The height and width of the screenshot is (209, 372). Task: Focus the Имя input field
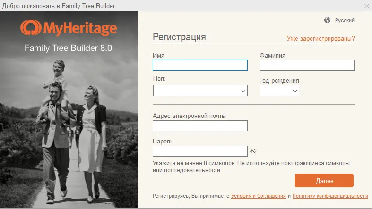[200, 65]
